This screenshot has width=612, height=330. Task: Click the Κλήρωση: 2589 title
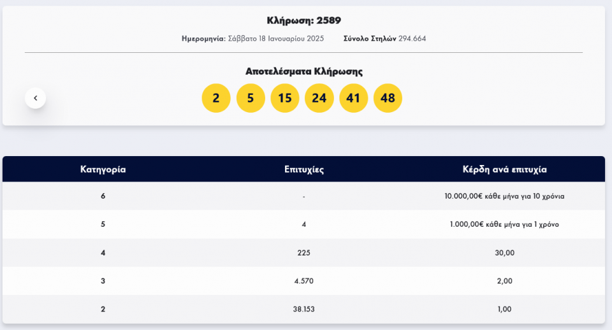point(303,20)
